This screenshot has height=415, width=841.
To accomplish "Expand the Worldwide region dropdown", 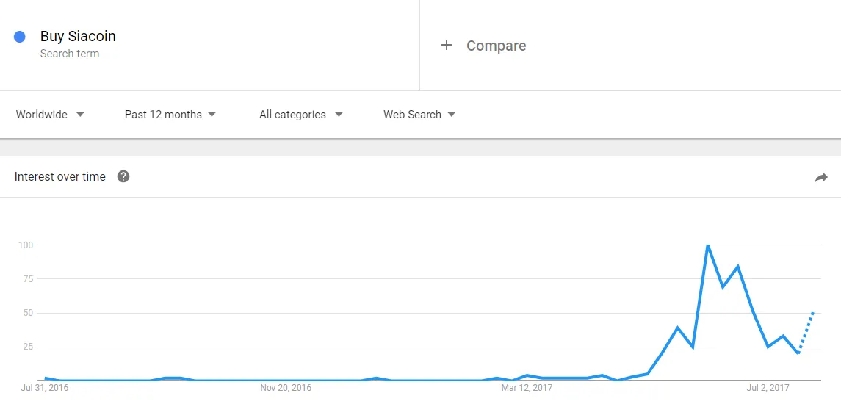I will [50, 114].
